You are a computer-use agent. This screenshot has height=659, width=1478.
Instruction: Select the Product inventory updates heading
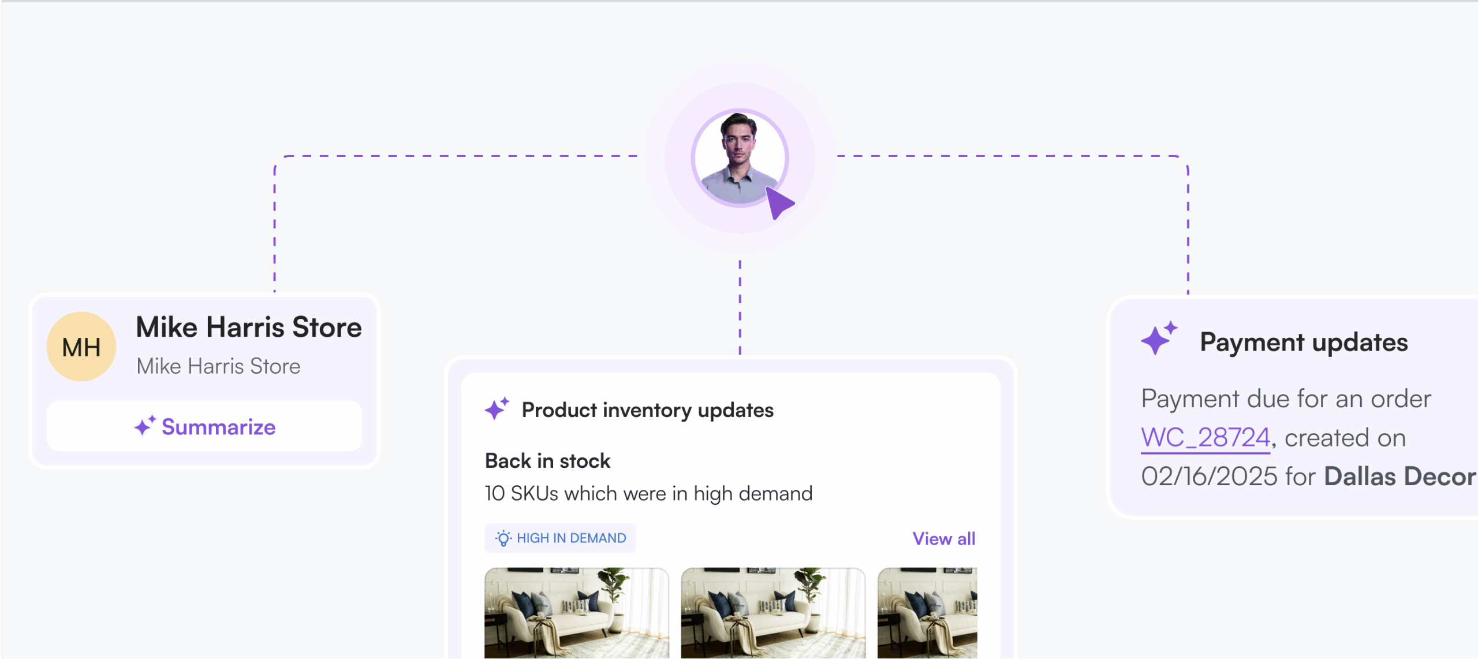(647, 410)
